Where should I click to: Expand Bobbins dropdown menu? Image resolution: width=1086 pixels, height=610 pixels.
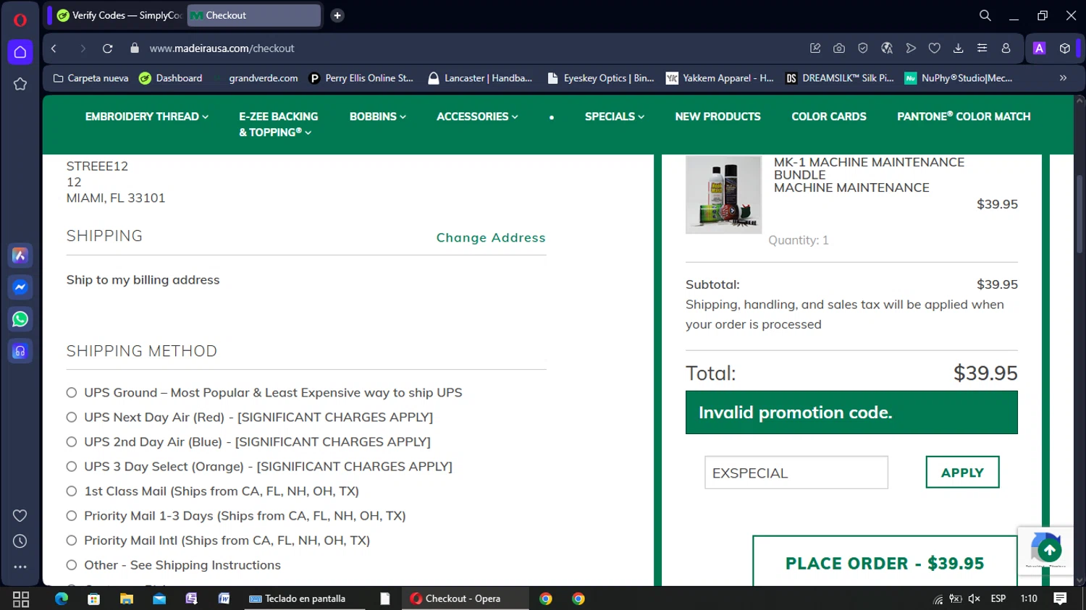[378, 117]
